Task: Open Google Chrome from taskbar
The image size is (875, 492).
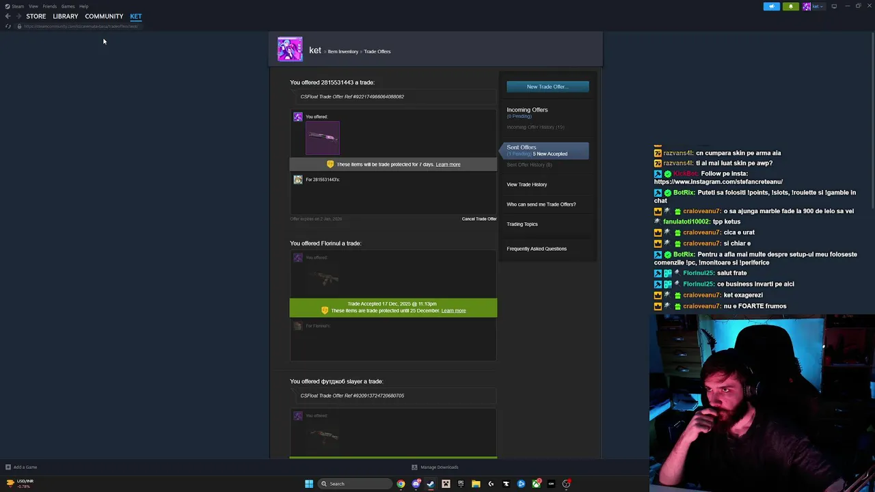Action: point(401,484)
